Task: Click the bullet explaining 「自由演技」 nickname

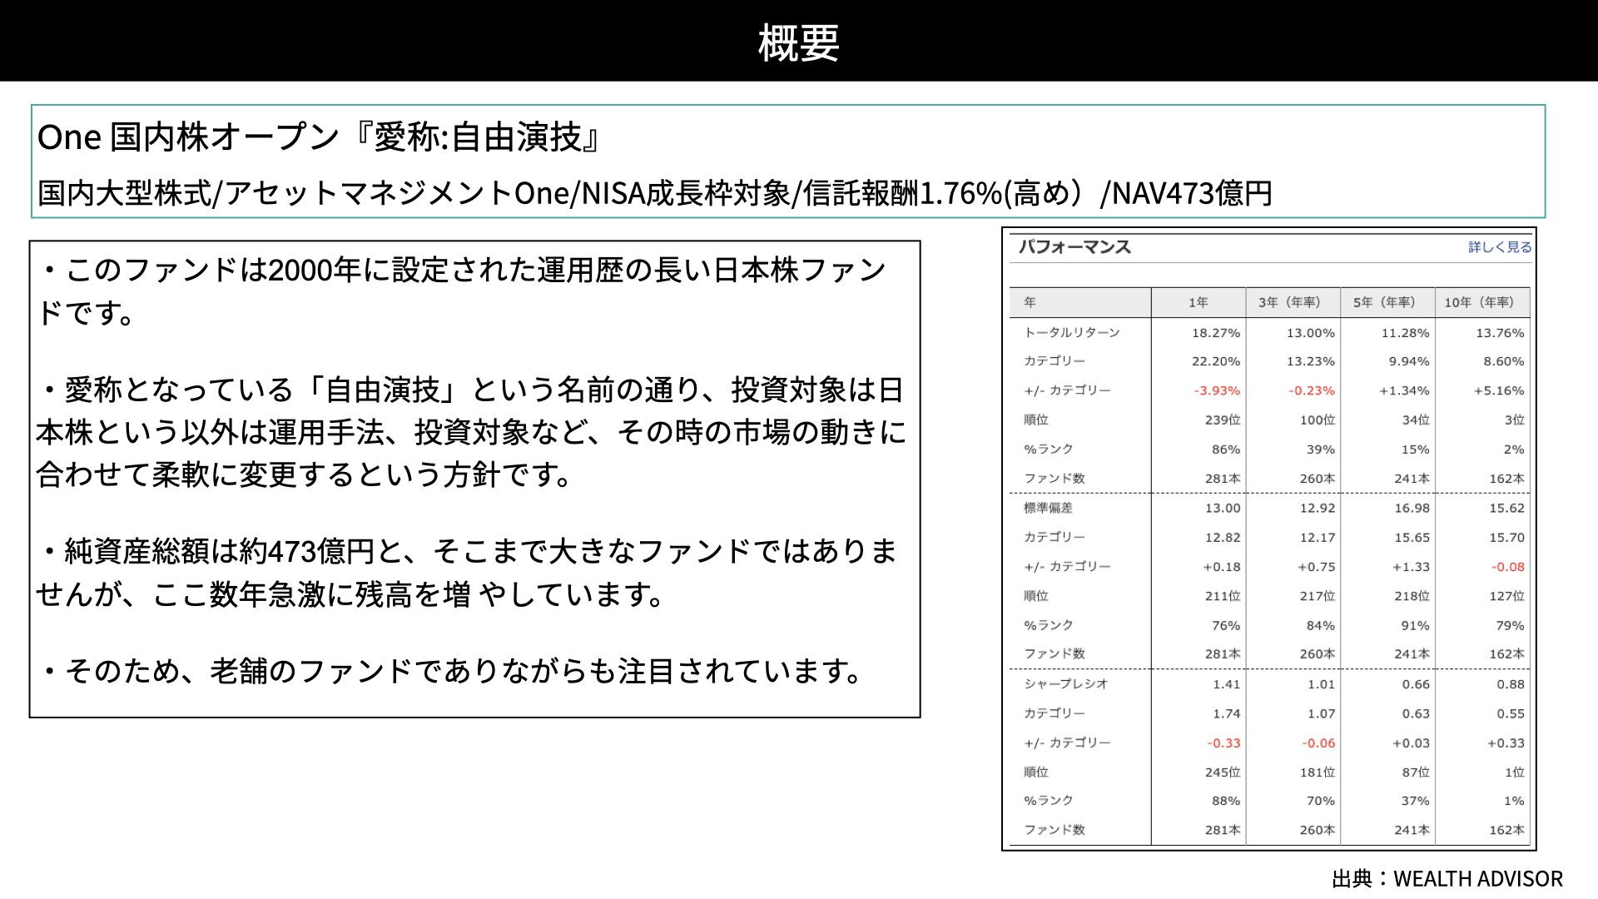Action: pyautogui.click(x=471, y=432)
